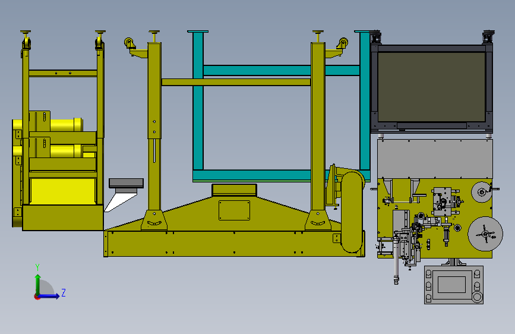
Task: Select the large gray reel disc
Action: [x=485, y=234]
